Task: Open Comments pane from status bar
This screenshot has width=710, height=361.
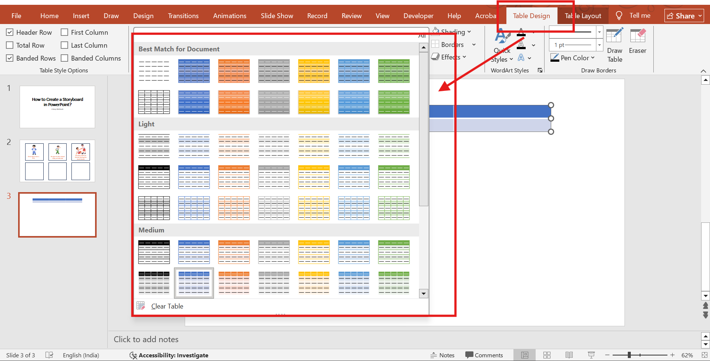Action: pos(484,355)
